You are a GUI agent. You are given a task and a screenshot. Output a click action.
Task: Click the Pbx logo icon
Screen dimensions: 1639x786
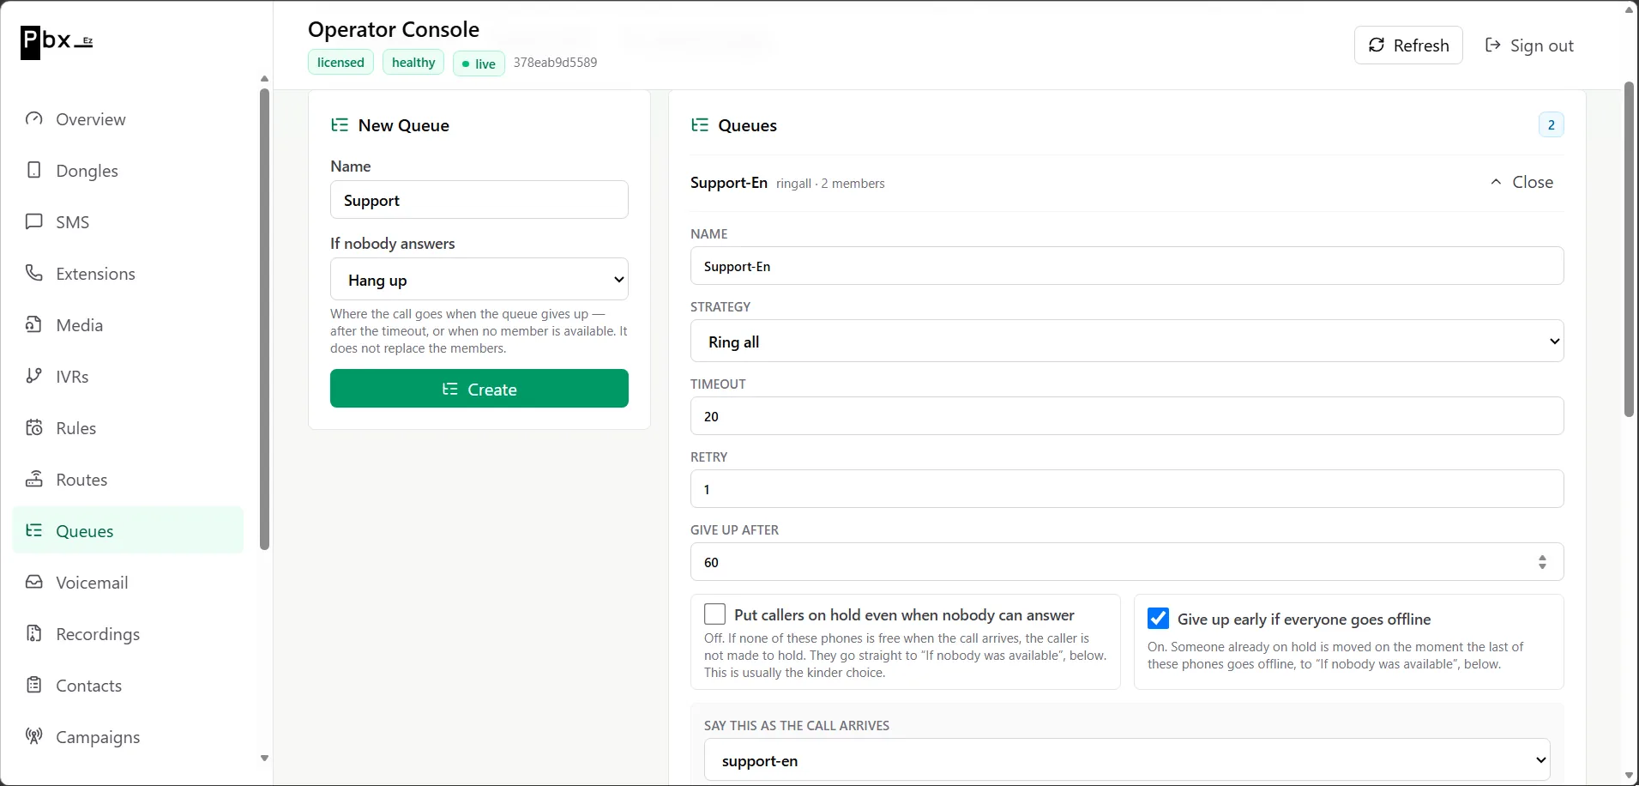[x=57, y=41]
